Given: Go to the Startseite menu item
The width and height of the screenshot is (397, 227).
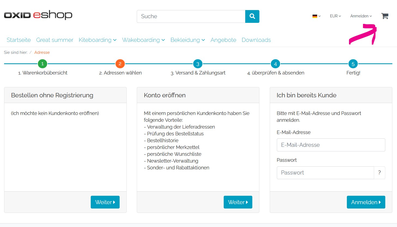Looking at the screenshot, I should (19, 40).
